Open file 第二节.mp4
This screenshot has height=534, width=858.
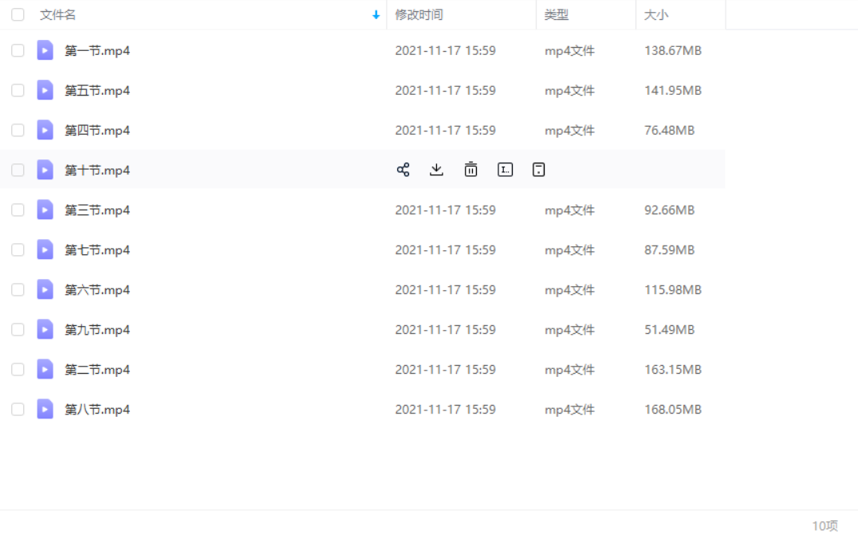97,371
